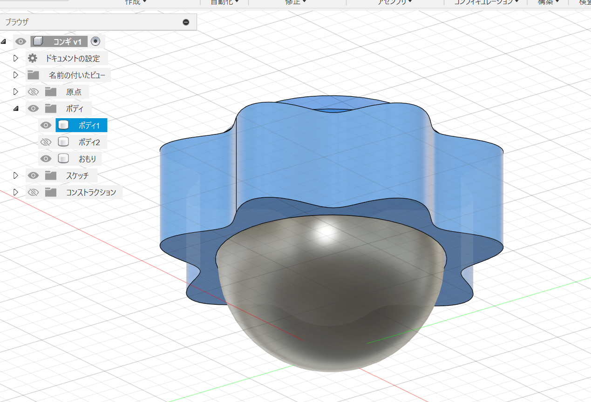Collapse the ブラウザ panel with the minus icon
The image size is (591, 402).
[x=186, y=22]
